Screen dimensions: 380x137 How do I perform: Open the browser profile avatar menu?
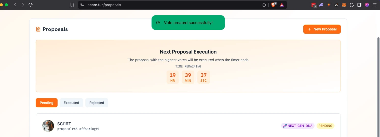367,5
